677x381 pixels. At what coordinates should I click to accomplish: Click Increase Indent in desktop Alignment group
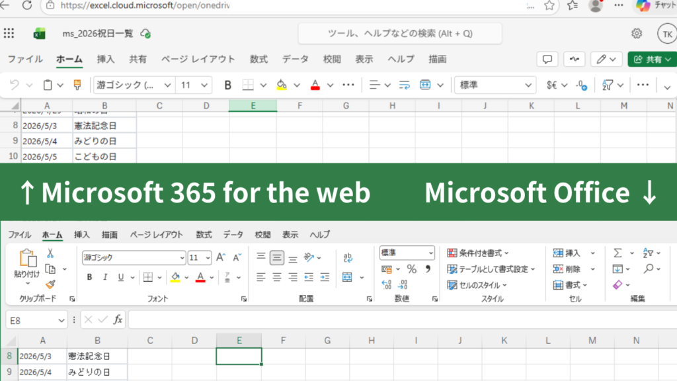pyautogui.click(x=325, y=277)
